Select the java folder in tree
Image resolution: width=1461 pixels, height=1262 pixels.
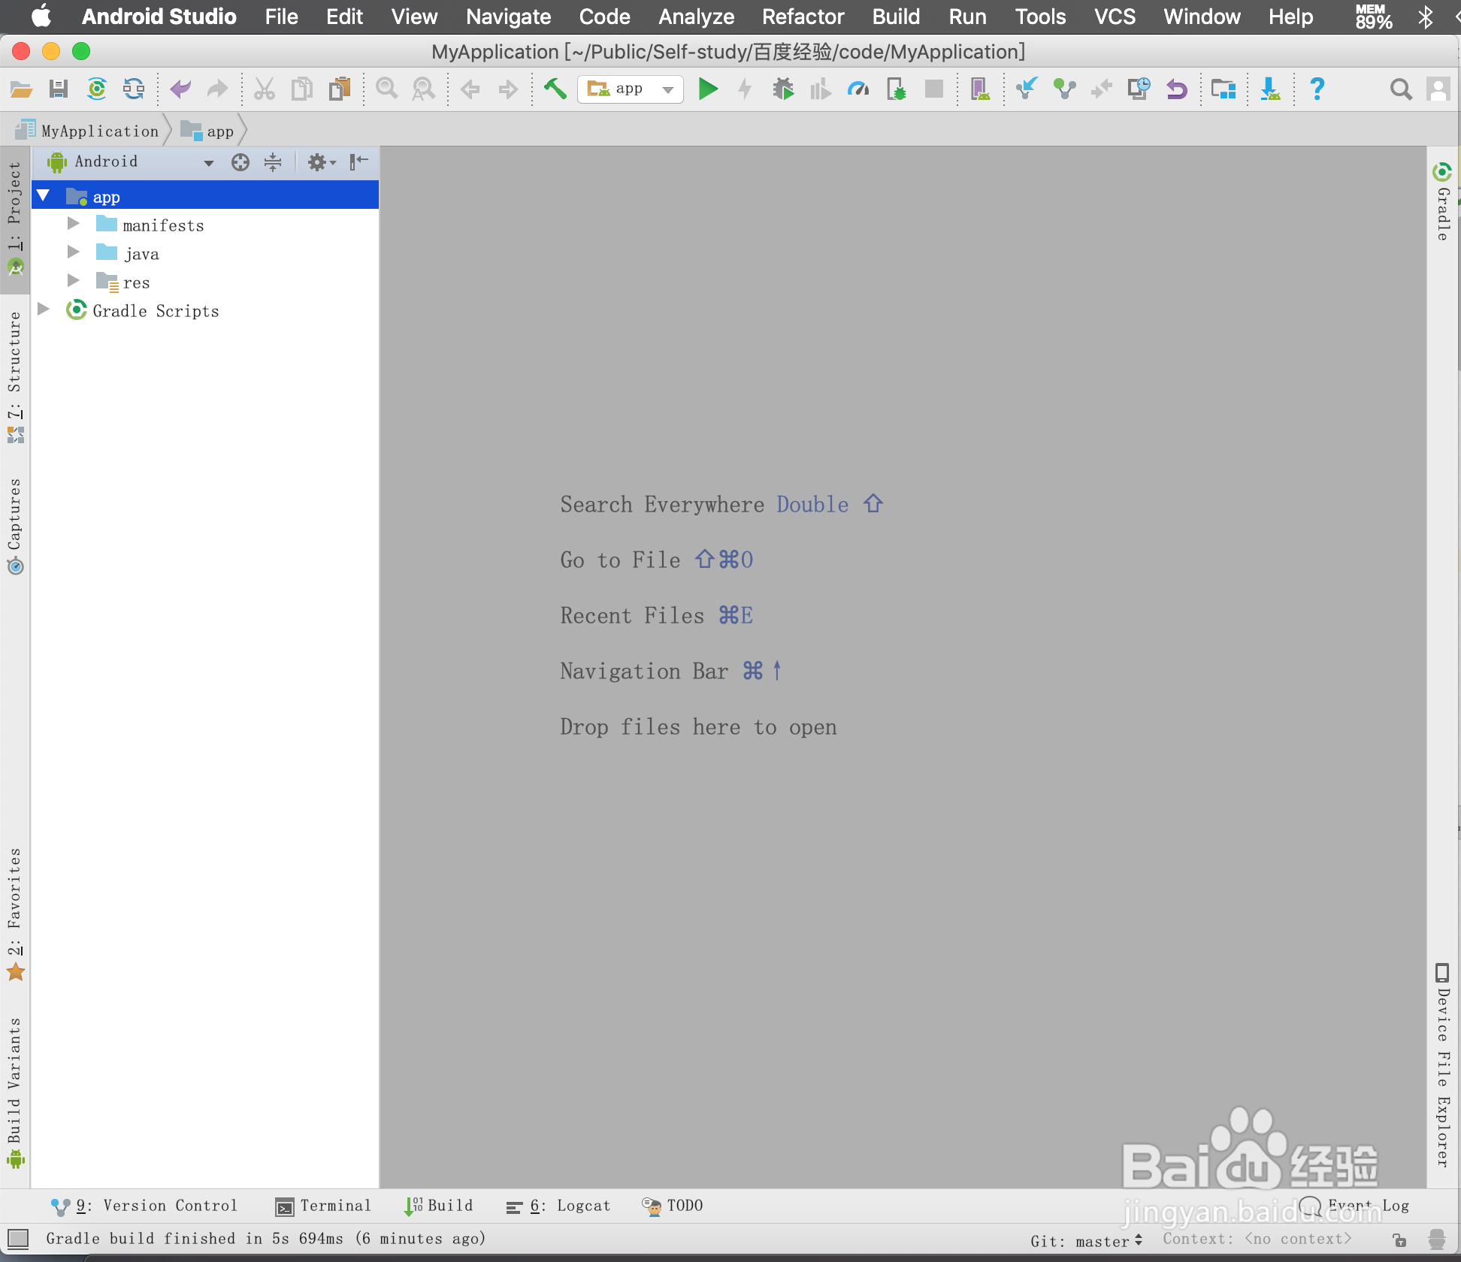point(142,254)
